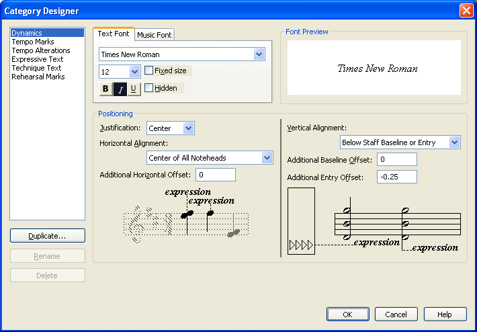Viewport: 477px width, 332px height.
Task: Open the Horizontal Alignment dropdown
Action: pyautogui.click(x=267, y=158)
